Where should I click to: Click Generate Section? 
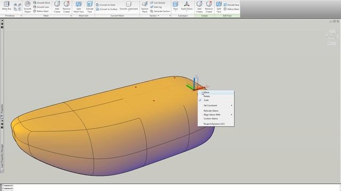point(160,11)
